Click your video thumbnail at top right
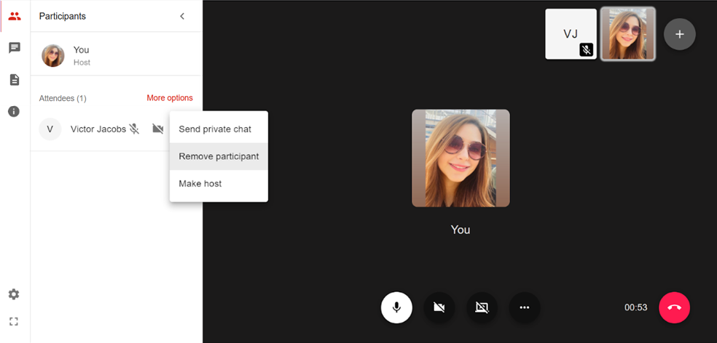 (x=627, y=34)
